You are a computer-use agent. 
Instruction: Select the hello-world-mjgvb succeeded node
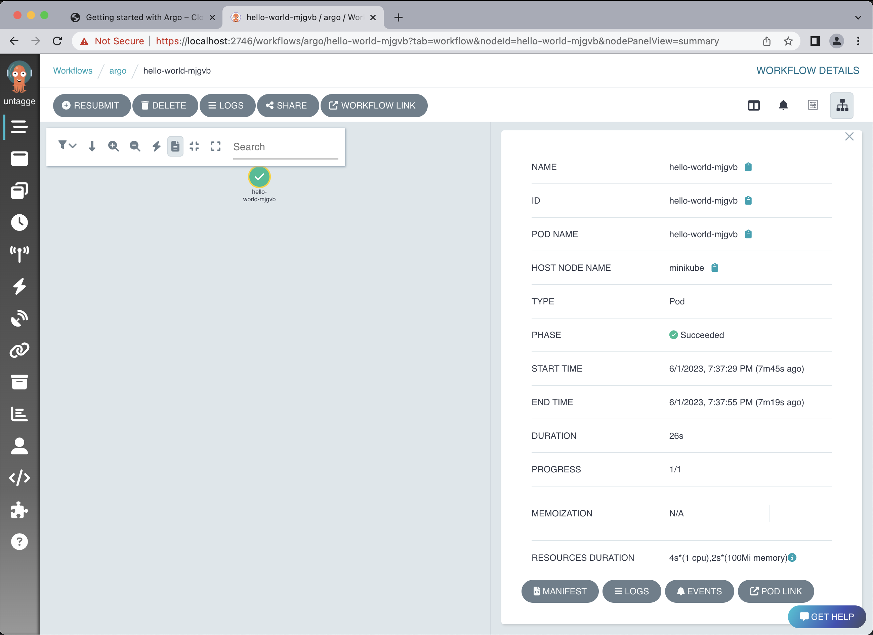(x=259, y=177)
